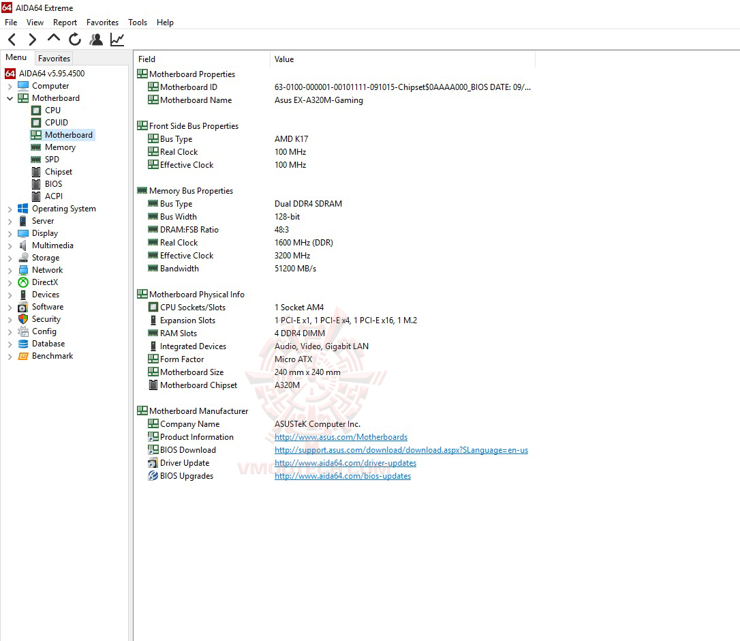Open the aida64.com driver-updates link

tap(345, 463)
